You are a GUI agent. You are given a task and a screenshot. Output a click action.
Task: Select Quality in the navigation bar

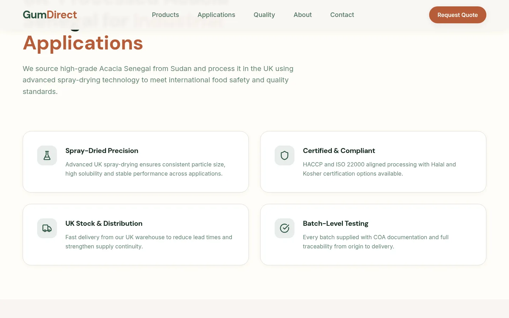264,15
